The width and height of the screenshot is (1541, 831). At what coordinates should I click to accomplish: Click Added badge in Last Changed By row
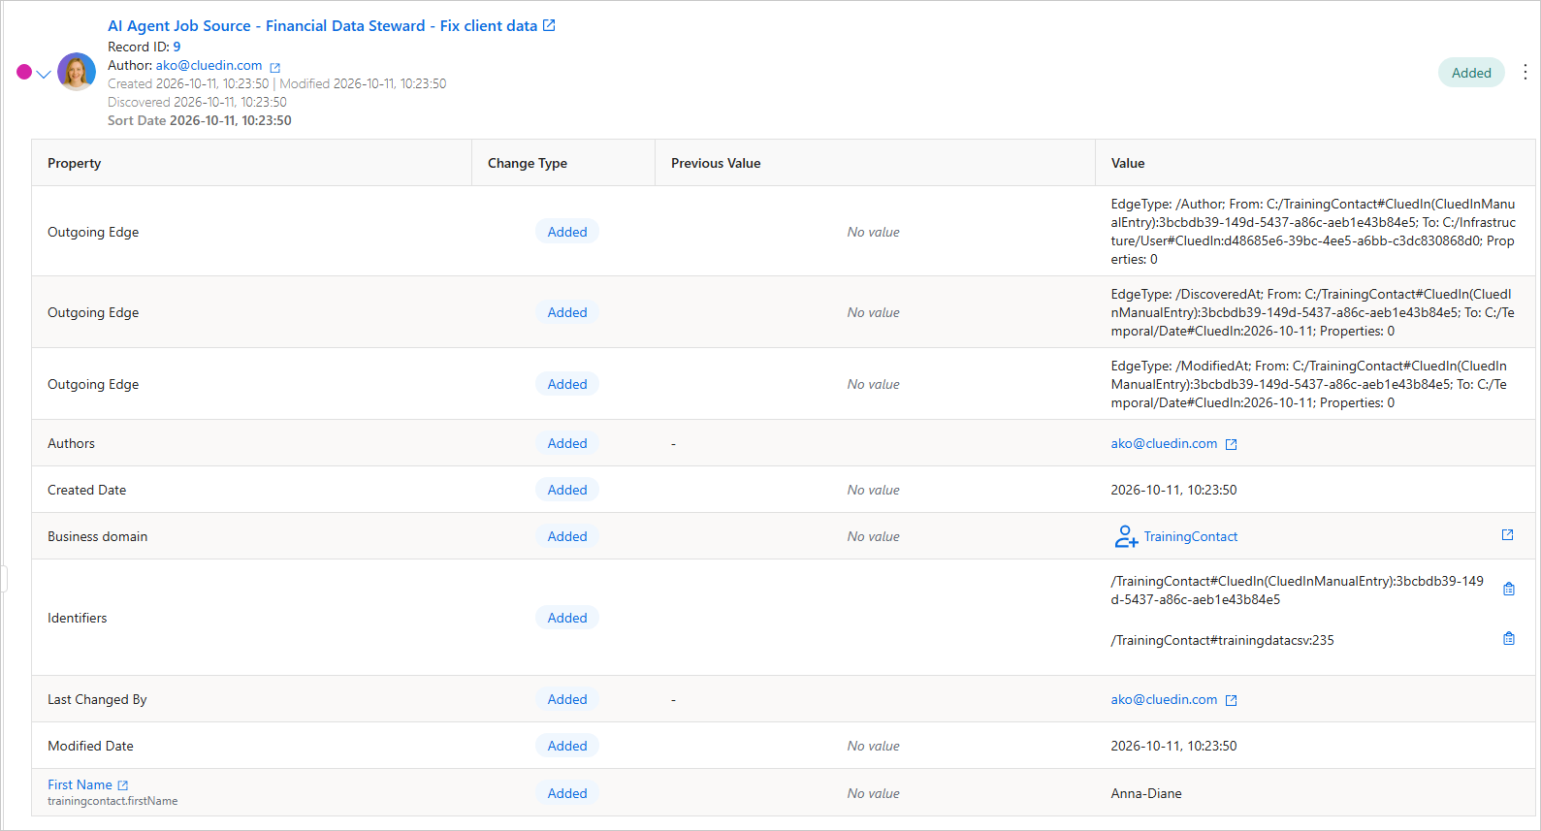(567, 699)
